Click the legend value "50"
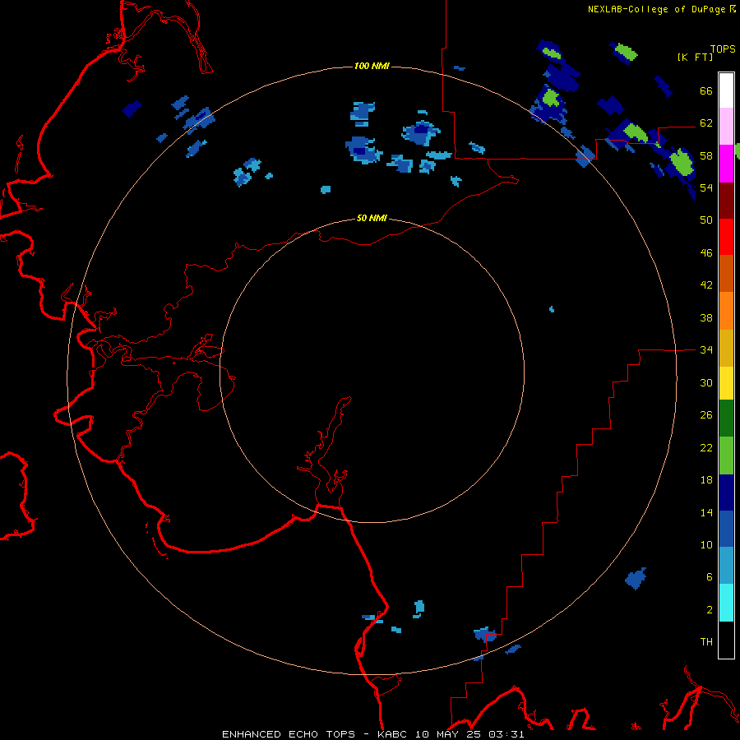 click(706, 220)
